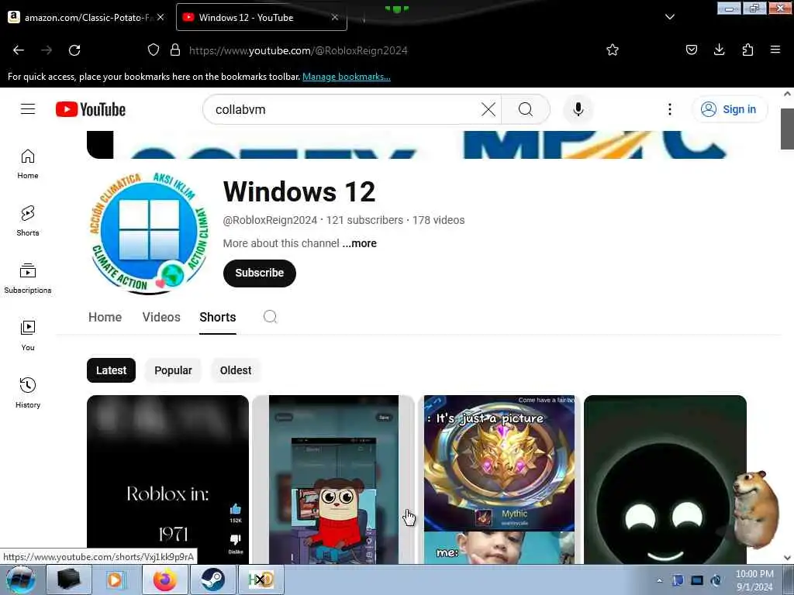Close the amazon.com browser tab
794x595 pixels.
(x=161, y=17)
